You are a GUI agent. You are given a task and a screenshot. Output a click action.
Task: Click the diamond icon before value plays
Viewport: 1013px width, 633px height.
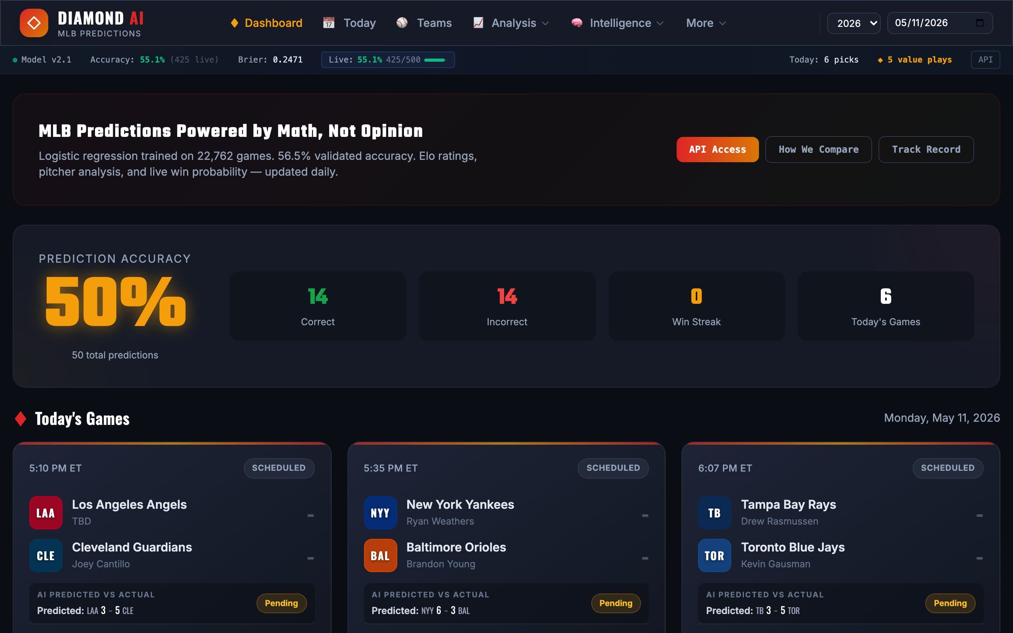click(x=880, y=60)
